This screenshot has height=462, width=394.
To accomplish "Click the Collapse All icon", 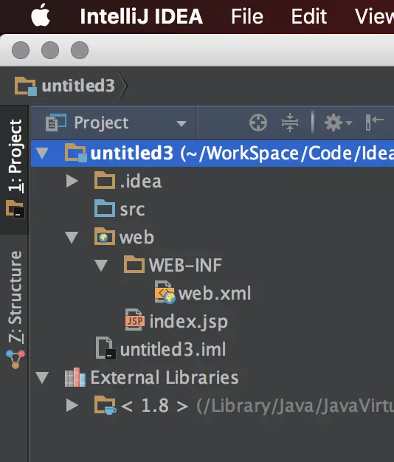I will 290,123.
